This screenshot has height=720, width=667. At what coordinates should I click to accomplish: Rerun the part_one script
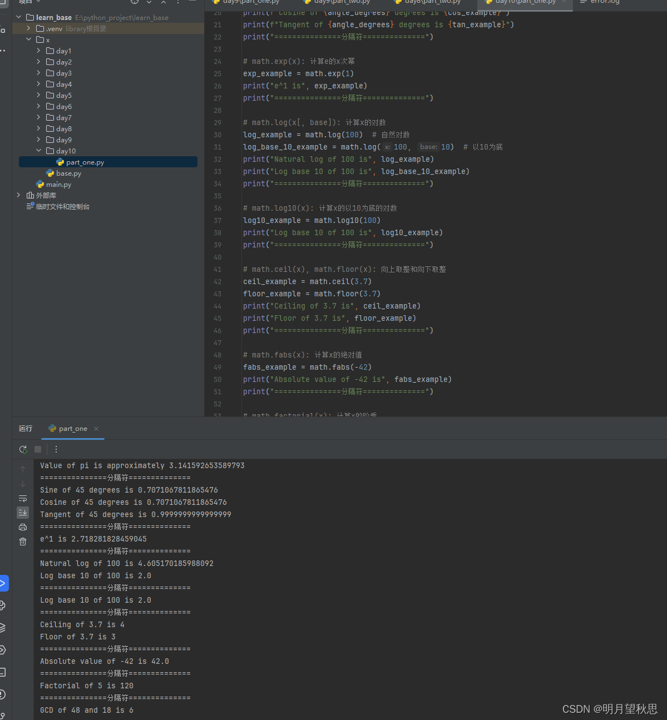[23, 449]
